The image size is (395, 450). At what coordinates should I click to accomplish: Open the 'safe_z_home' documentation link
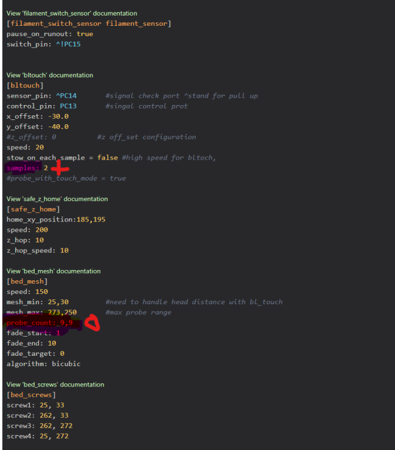58,199
